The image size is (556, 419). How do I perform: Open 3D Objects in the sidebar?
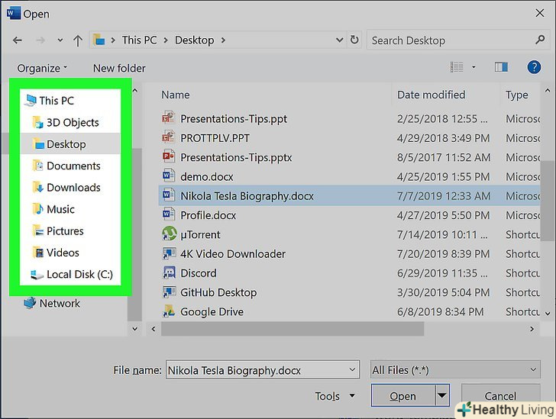[x=66, y=123]
